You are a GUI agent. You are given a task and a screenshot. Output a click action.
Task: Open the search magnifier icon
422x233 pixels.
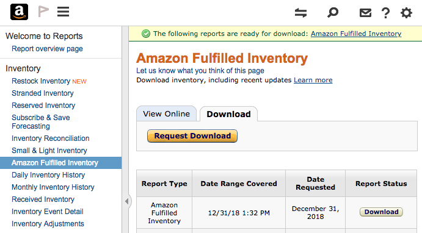333,12
